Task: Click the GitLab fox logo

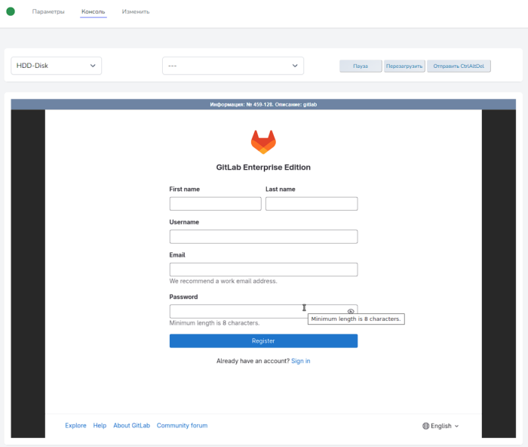Action: click(263, 141)
